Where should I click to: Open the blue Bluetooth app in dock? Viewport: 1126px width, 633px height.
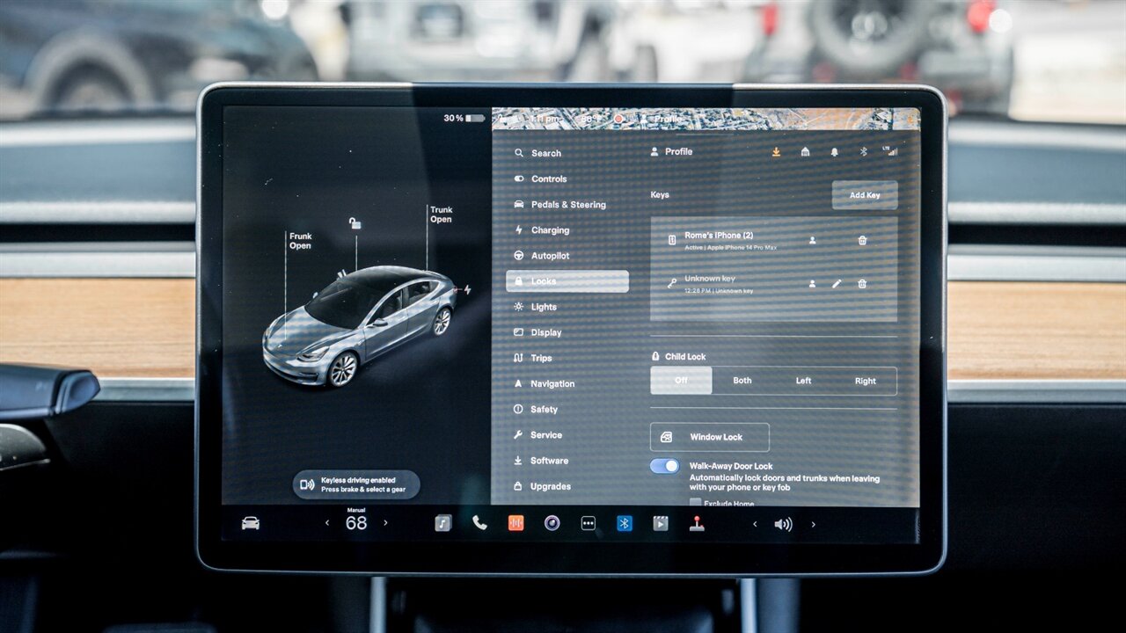click(625, 523)
